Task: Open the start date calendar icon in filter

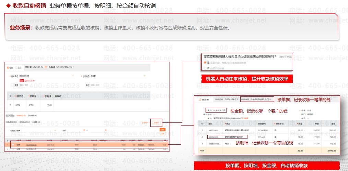Action: click(84, 131)
